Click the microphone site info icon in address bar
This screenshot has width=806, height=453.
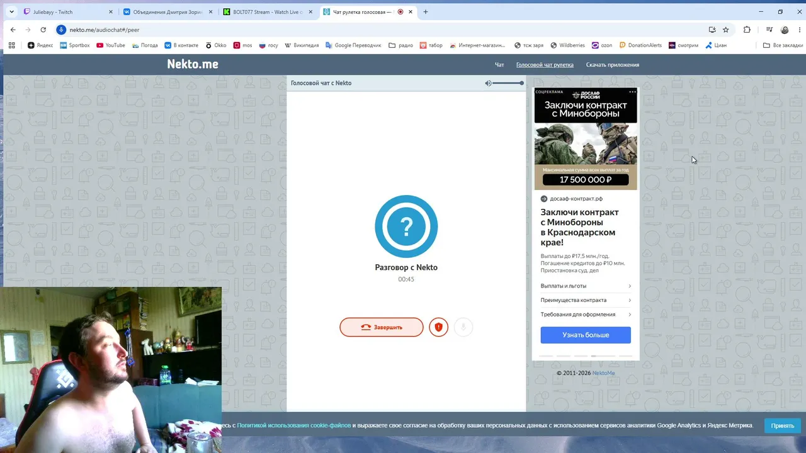pos(61,30)
